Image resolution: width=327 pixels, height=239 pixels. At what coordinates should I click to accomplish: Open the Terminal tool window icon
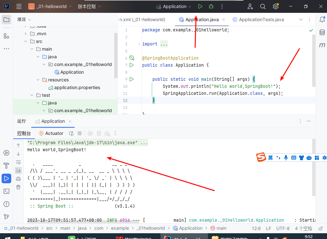6,191
